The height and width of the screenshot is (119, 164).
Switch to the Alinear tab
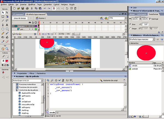(132, 14)
